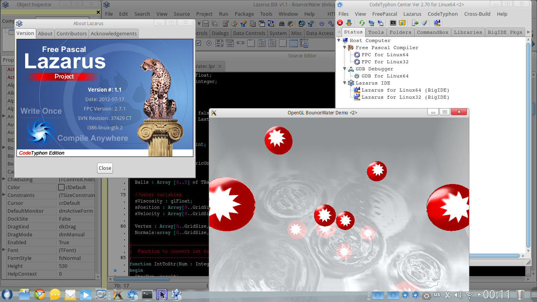Click the broom clean icon in CodeTyphon toolbar
The height and width of the screenshot is (302, 537).
pyautogui.click(x=424, y=23)
